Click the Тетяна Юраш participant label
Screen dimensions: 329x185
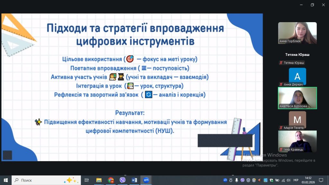click(297, 55)
